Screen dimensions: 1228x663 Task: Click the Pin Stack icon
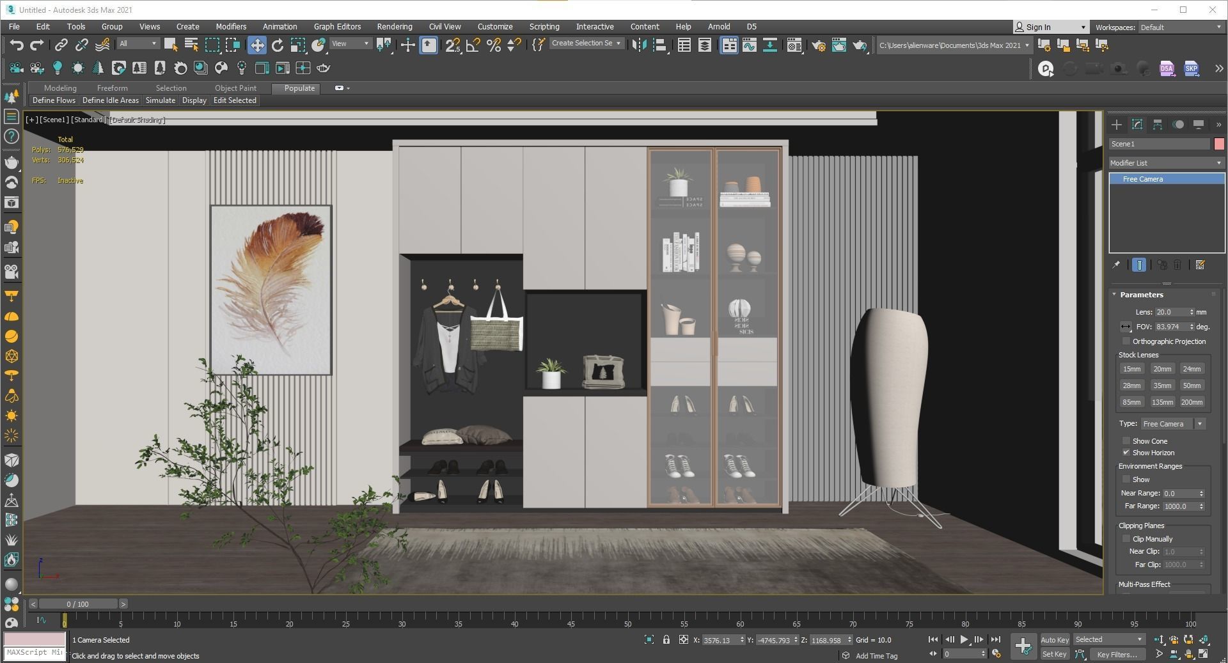pos(1117,265)
